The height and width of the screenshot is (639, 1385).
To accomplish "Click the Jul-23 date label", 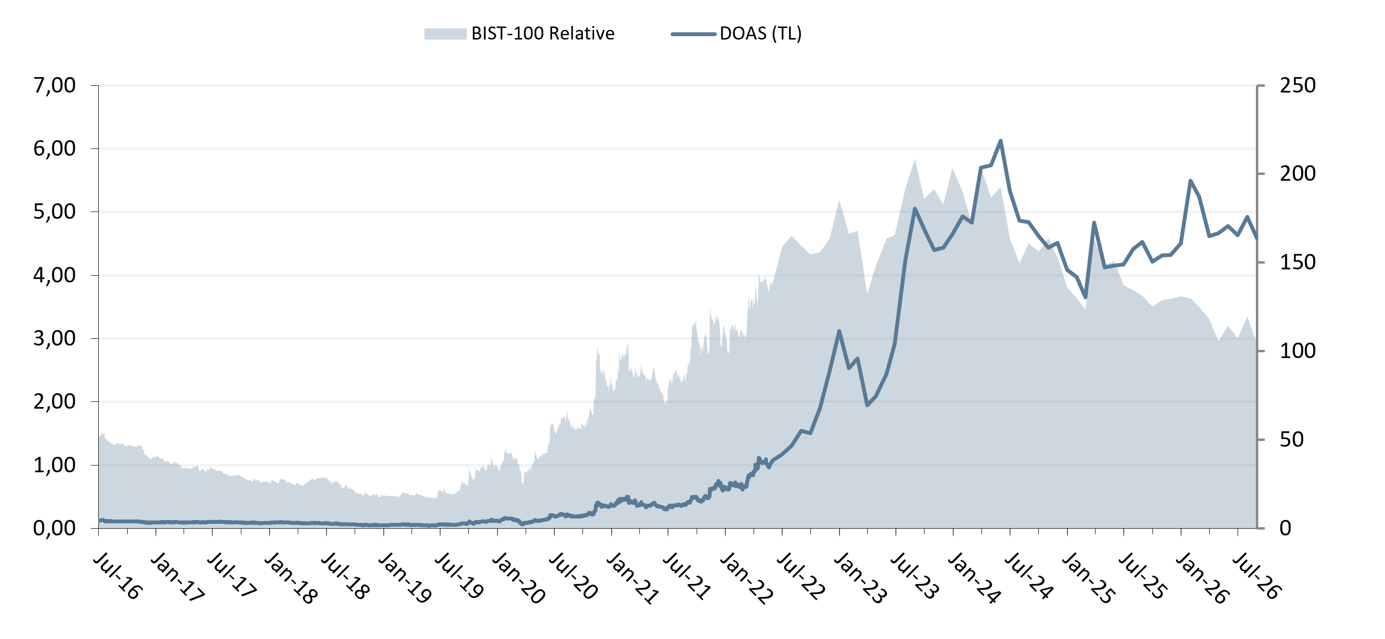I will (915, 576).
